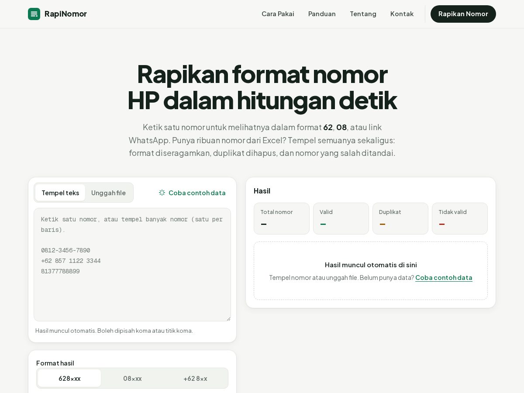524x393 pixels.
Task: Follow the Coba contoh data link in results
Action: click(x=444, y=277)
